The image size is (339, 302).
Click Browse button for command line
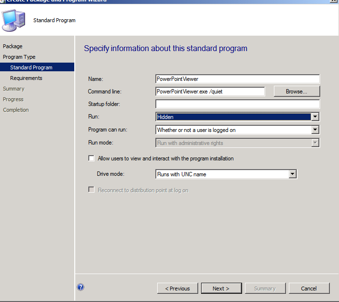point(297,92)
